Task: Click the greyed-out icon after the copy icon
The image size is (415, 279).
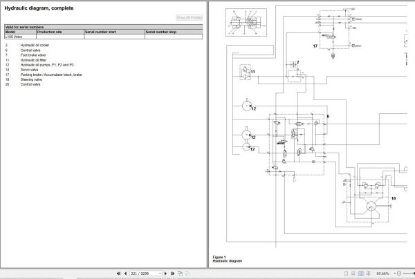Action: [187, 273]
